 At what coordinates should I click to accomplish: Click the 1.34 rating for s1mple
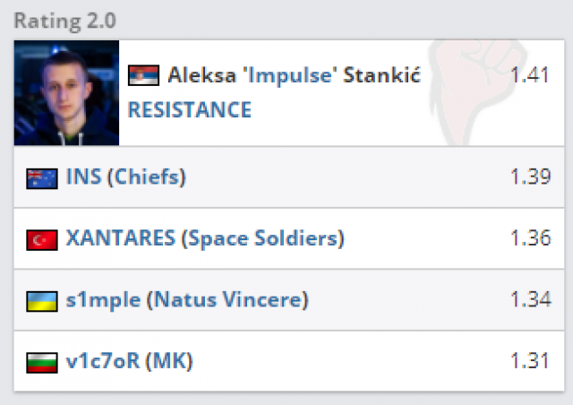(x=529, y=300)
